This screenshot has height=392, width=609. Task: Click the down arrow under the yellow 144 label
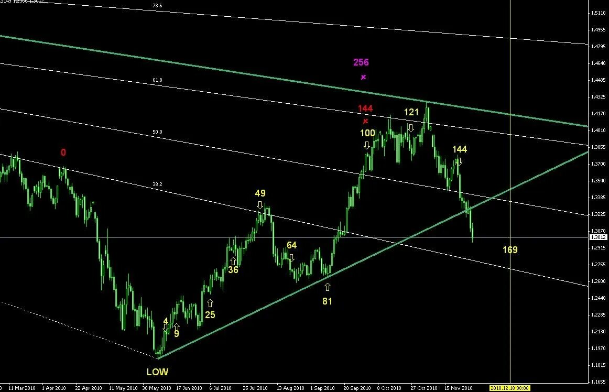[x=459, y=161]
